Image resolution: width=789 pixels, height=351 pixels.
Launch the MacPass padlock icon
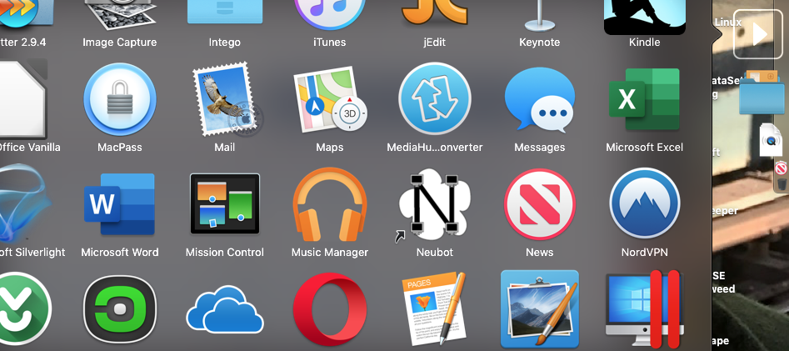click(120, 99)
